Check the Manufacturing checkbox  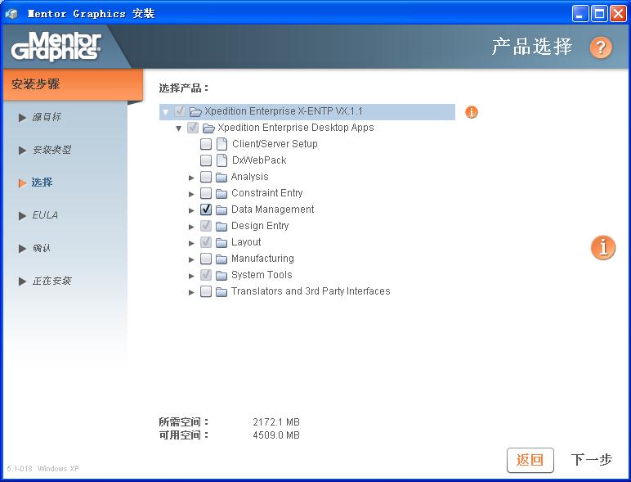point(206,259)
